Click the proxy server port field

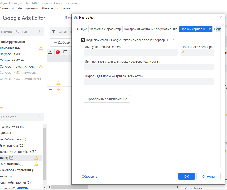pyautogui.click(x=197, y=52)
